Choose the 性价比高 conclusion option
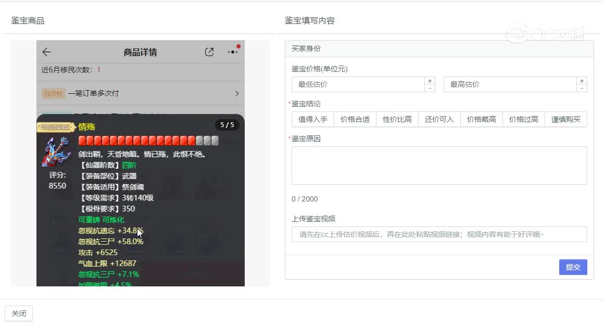This screenshot has height=327, width=604. click(x=397, y=119)
